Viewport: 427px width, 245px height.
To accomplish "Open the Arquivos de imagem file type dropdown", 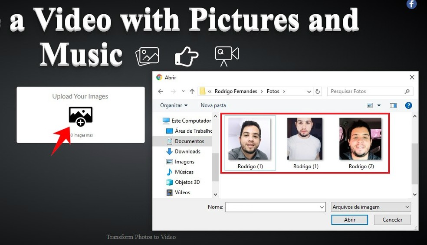I will 371,207.
